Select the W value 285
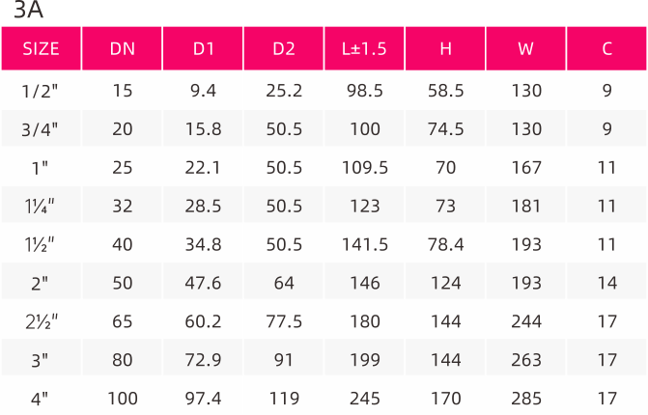The image size is (648, 415). tap(526, 399)
